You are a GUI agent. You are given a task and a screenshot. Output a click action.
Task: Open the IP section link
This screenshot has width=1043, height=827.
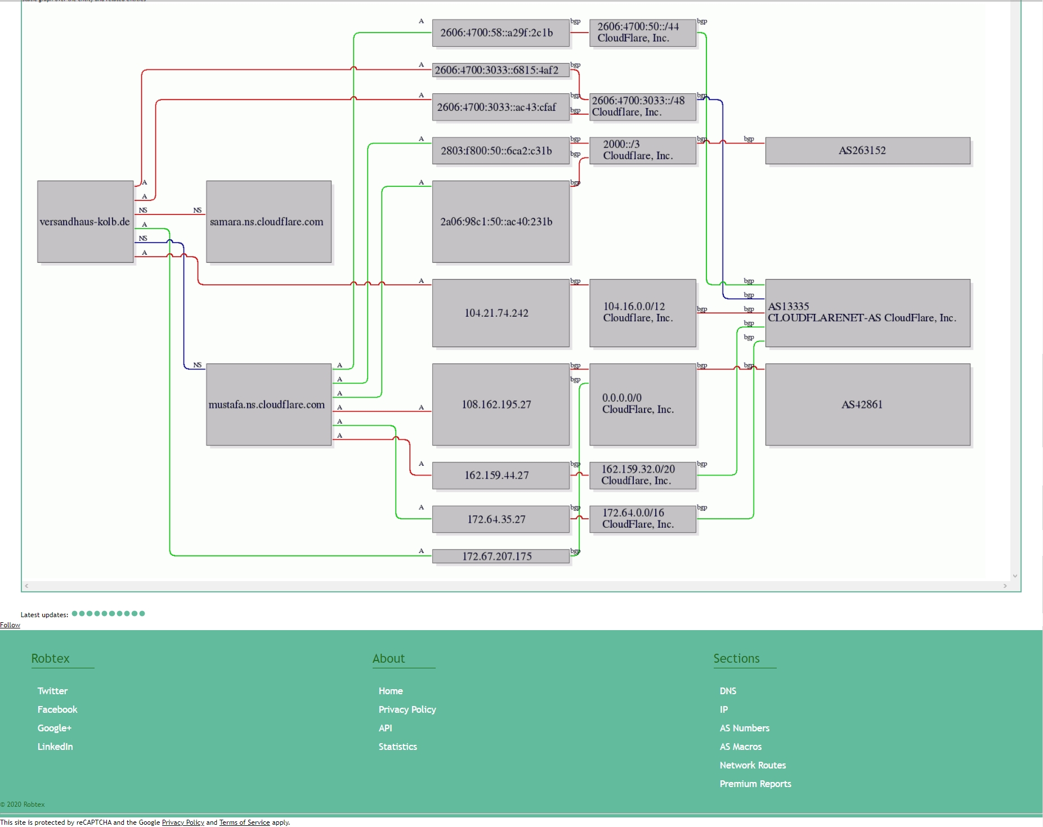724,709
